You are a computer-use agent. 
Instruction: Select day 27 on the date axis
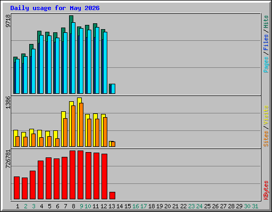[223, 206]
